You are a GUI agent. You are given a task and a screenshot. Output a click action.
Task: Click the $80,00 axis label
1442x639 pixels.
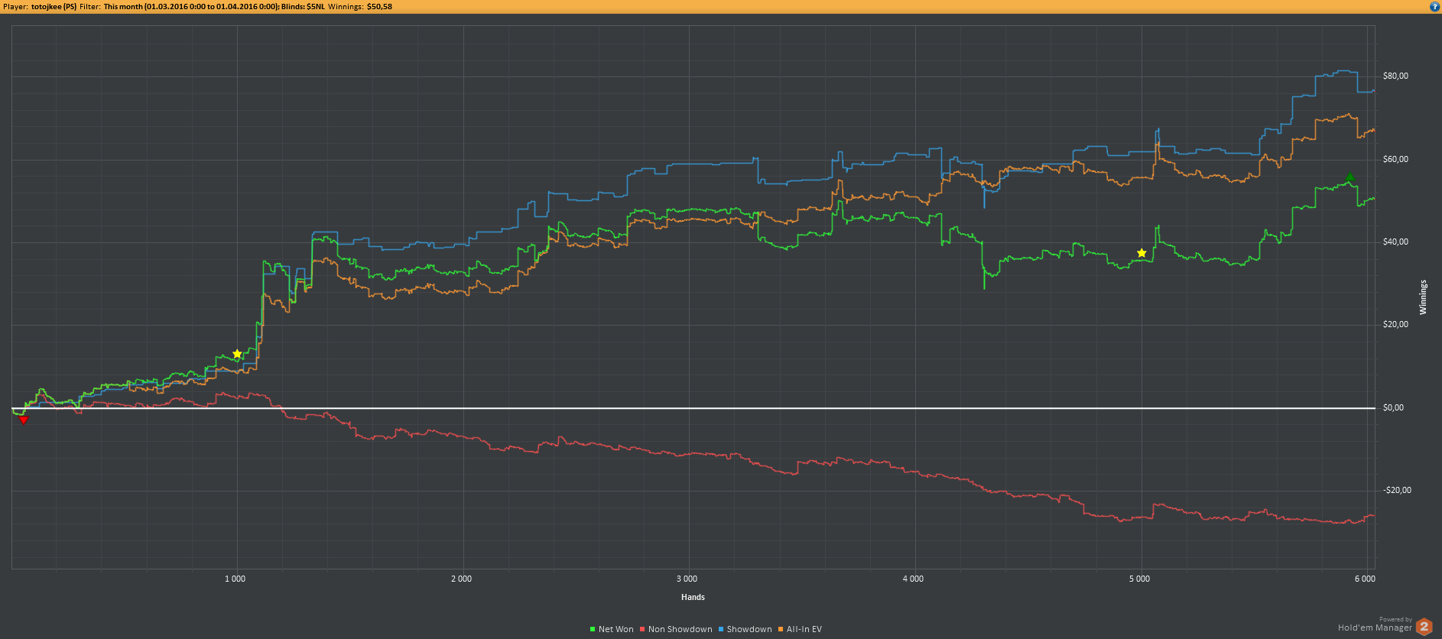(1395, 76)
